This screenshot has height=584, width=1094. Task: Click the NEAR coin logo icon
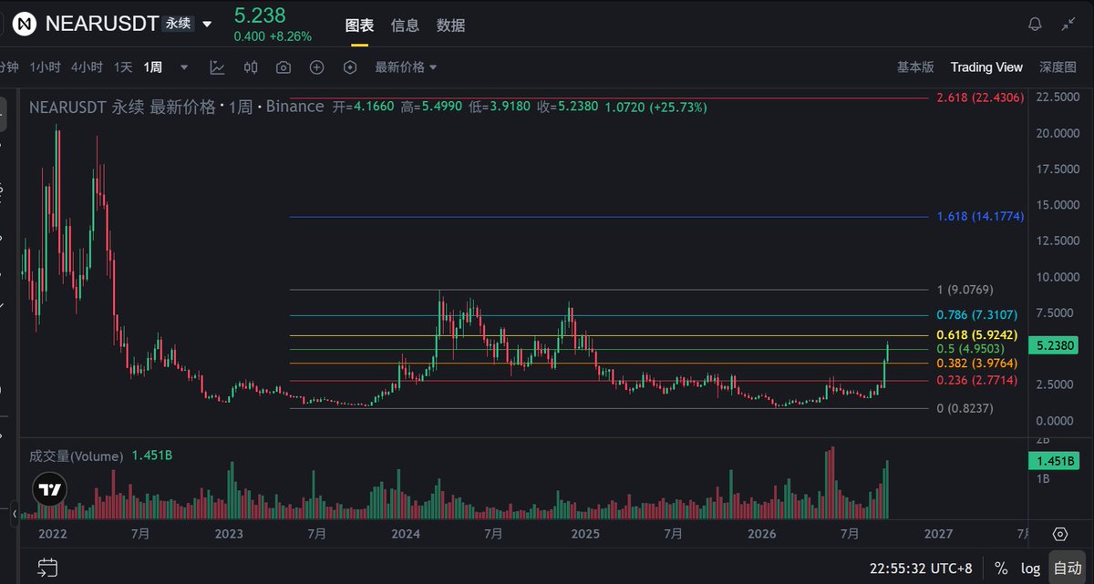tap(26, 23)
